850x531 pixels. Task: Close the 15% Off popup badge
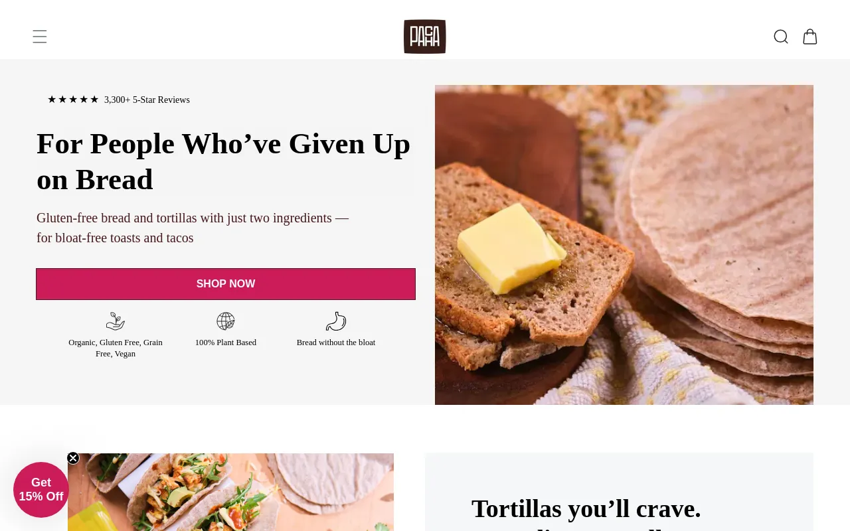pyautogui.click(x=73, y=458)
